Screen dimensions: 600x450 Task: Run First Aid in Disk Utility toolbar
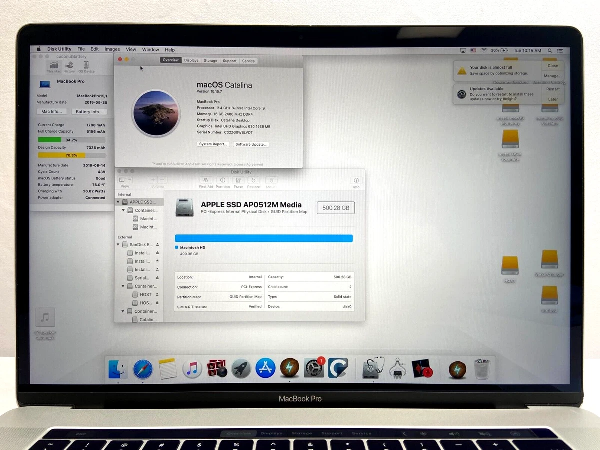click(206, 180)
